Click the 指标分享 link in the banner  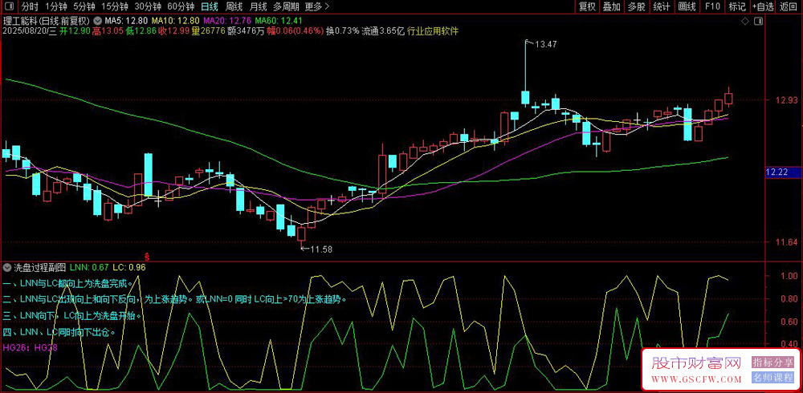772,363
